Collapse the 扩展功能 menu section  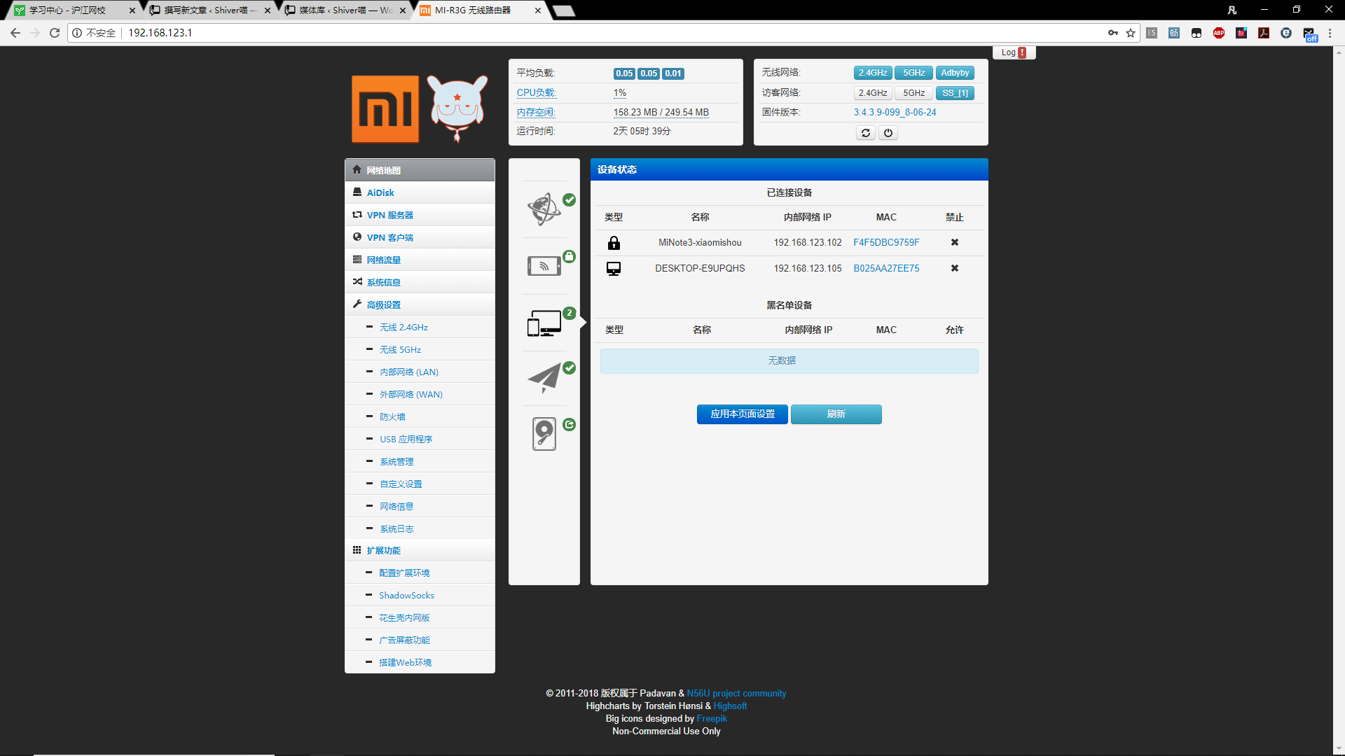coord(384,550)
